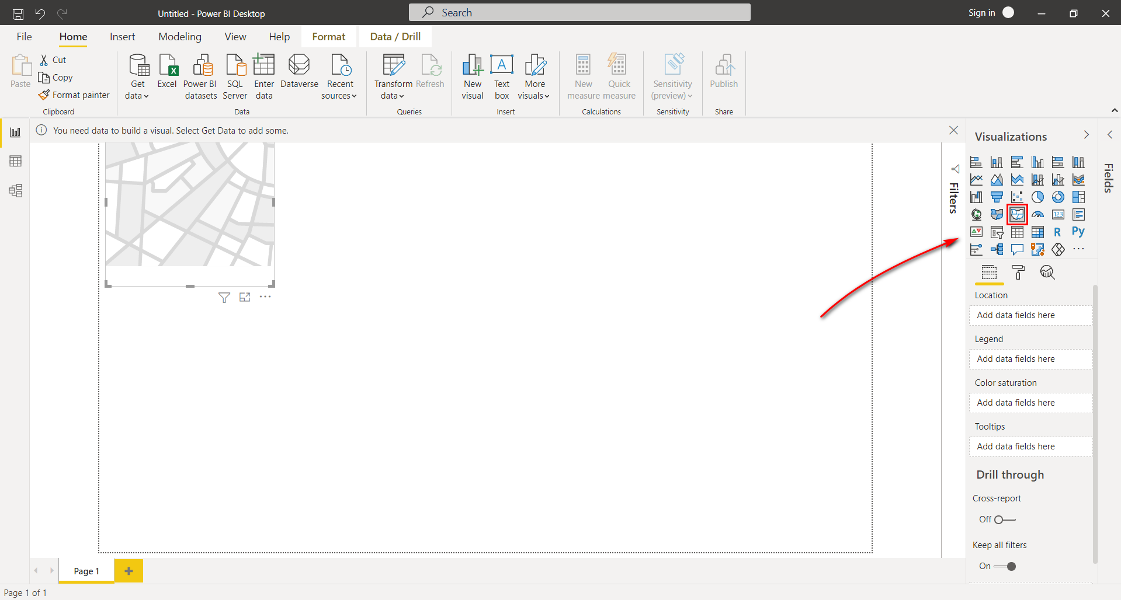
Task: Expand the More visuals dropdown
Action: pos(534,76)
